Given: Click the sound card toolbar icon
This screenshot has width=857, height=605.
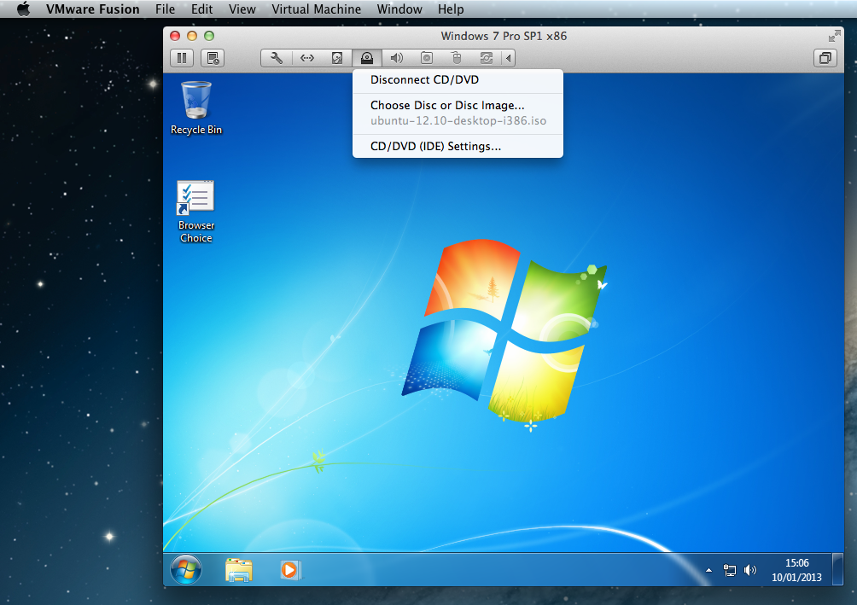Looking at the screenshot, I should (396, 58).
